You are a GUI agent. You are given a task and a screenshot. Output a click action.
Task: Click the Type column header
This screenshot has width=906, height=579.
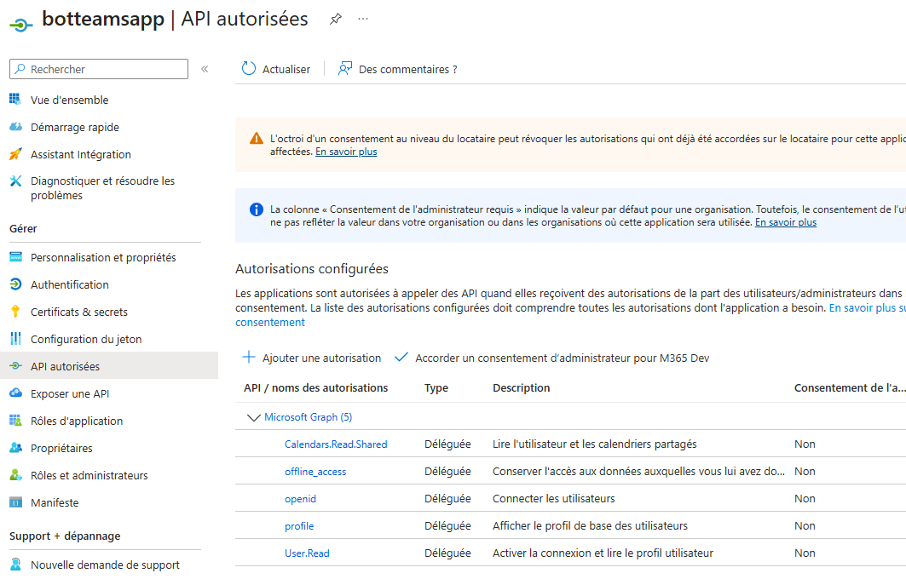[x=436, y=388]
